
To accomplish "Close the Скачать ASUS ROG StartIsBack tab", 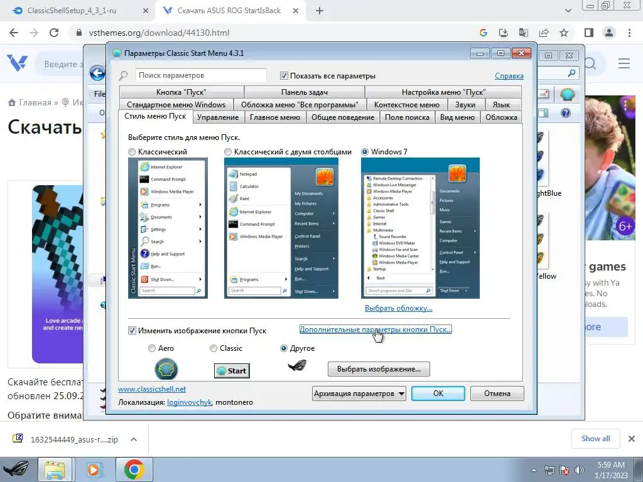I will (x=296, y=11).
